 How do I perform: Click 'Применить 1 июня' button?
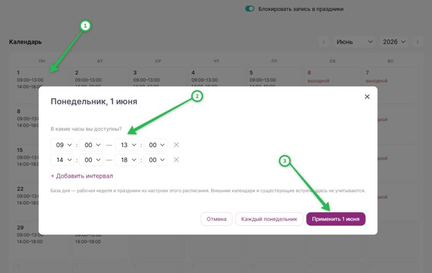[336, 219]
